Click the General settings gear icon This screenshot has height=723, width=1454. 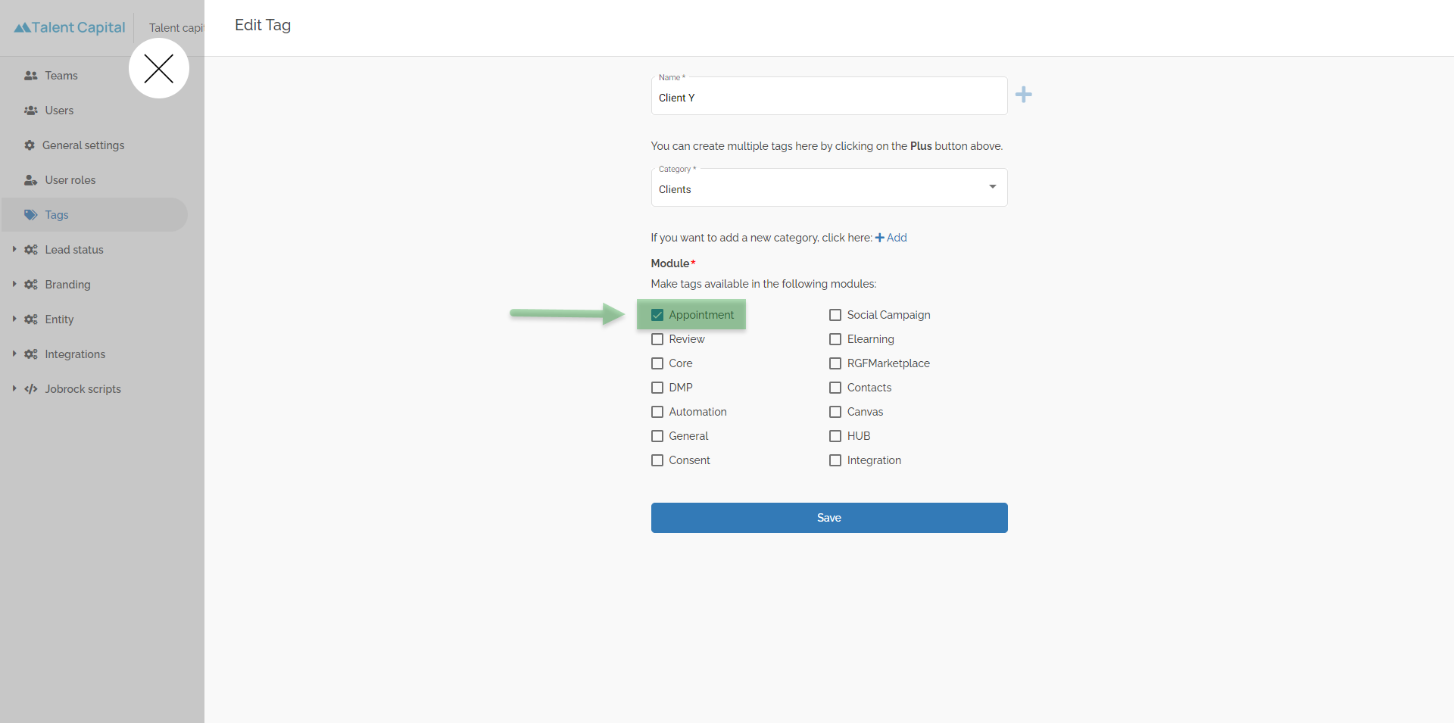[x=30, y=145]
